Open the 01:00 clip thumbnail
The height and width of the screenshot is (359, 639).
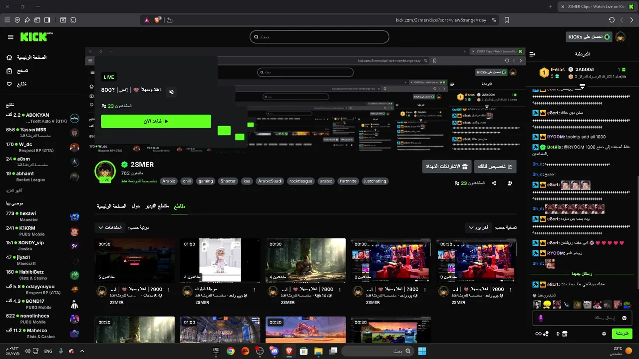tap(220, 260)
